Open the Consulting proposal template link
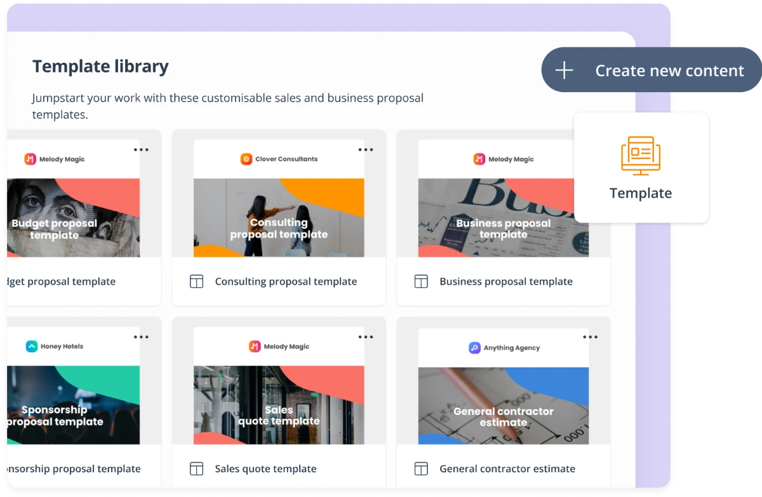This screenshot has height=497, width=762. tap(286, 282)
